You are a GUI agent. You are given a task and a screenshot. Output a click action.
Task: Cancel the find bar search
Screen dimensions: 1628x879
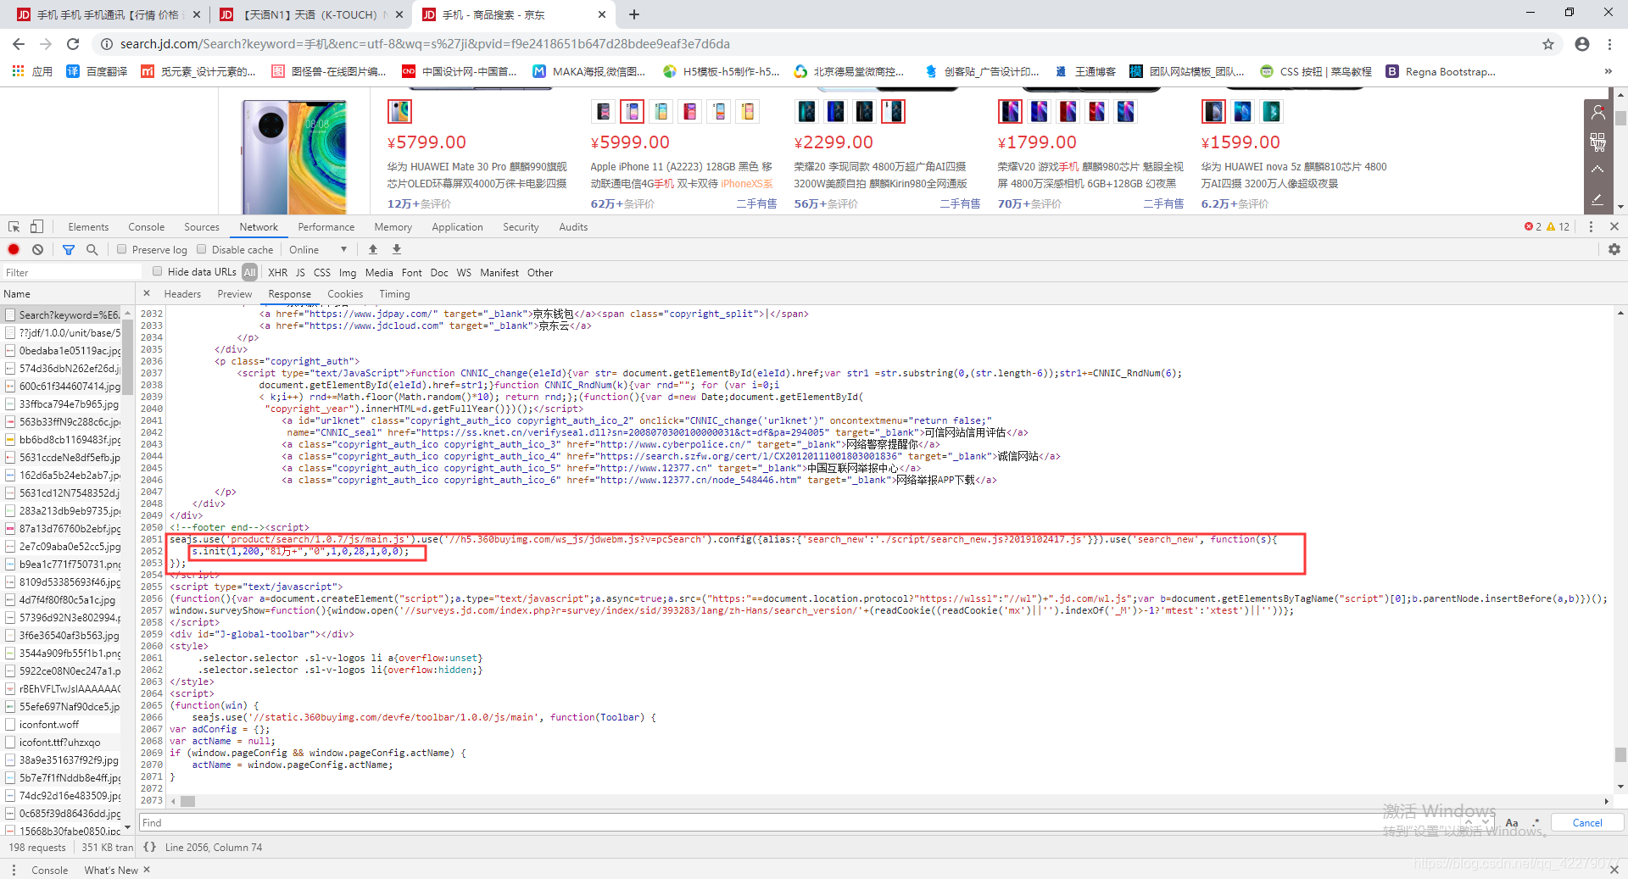pos(1587,822)
